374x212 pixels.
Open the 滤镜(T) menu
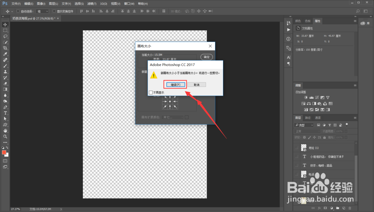click(92, 4)
